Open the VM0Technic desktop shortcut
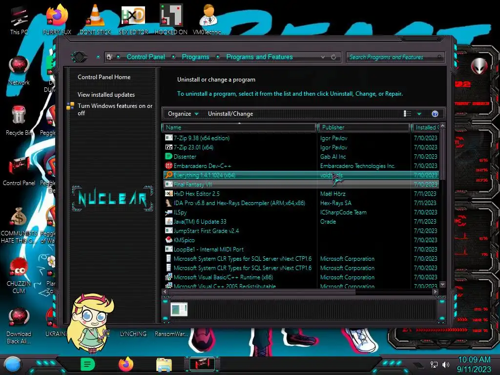Image resolution: width=500 pixels, height=375 pixels. pyautogui.click(x=209, y=21)
